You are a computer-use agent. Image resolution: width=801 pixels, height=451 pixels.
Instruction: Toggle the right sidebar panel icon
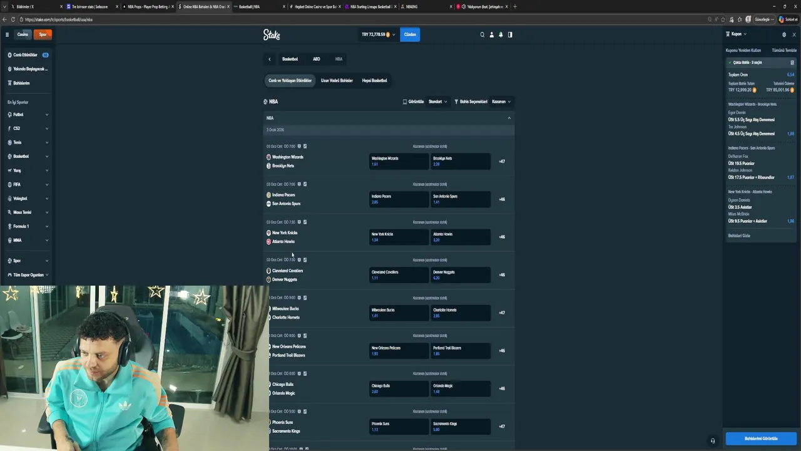pyautogui.click(x=510, y=34)
